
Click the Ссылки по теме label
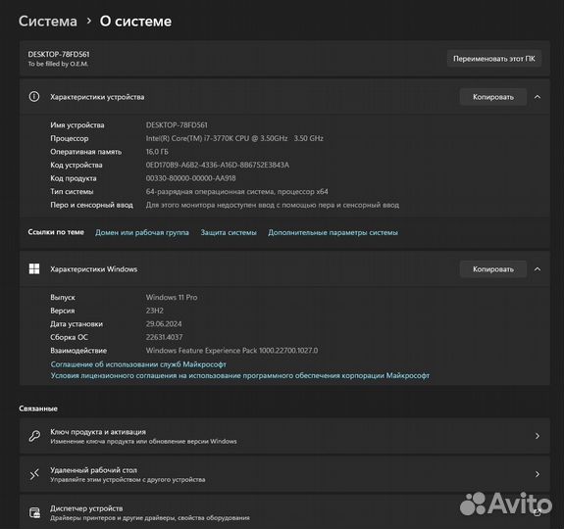click(56, 232)
